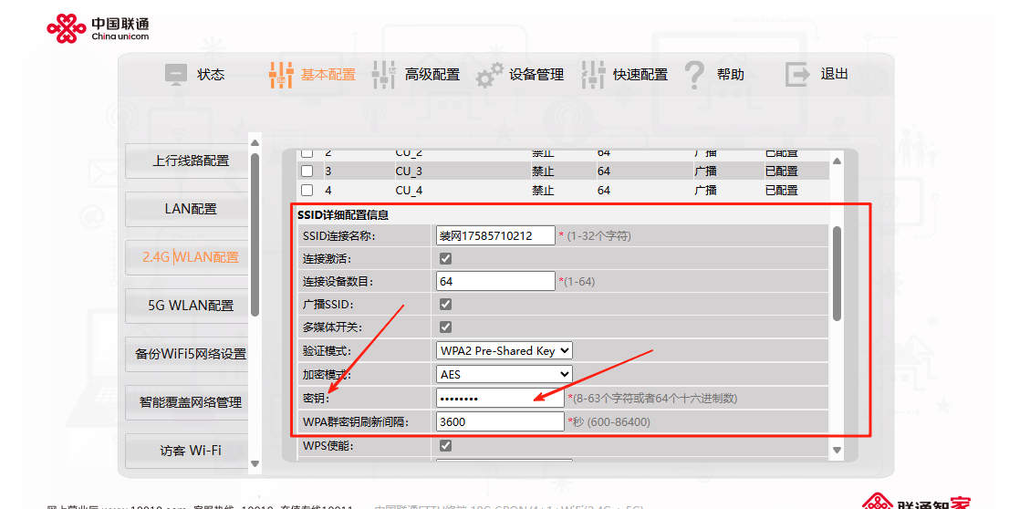
Task: Open 智能覆盖网络管理 in the sidebar
Action: 187,402
